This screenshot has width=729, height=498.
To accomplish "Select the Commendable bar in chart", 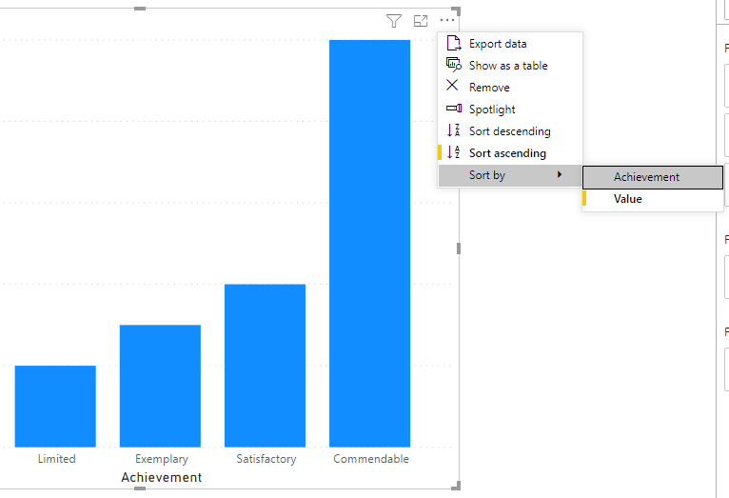I will (x=369, y=243).
